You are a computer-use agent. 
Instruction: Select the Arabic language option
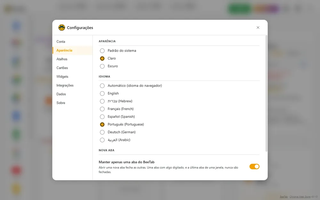tap(102, 140)
